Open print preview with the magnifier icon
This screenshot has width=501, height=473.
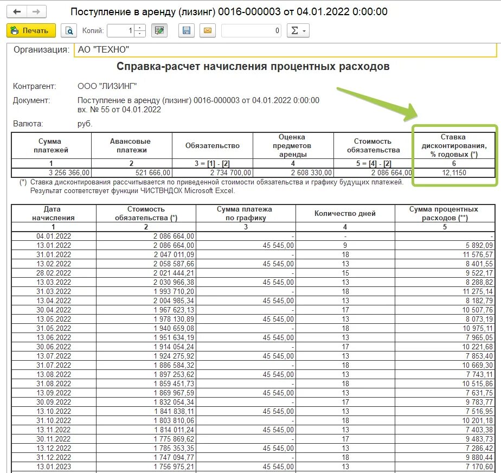click(69, 31)
